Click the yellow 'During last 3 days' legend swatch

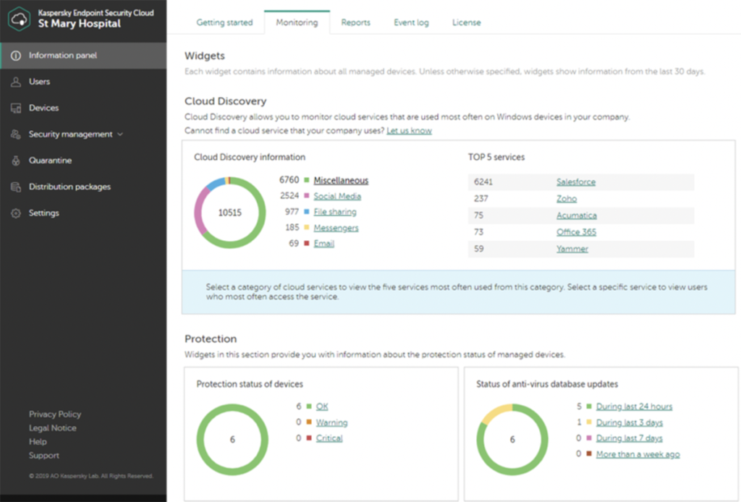click(589, 422)
